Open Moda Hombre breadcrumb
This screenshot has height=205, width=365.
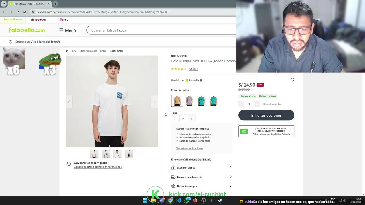(116, 51)
